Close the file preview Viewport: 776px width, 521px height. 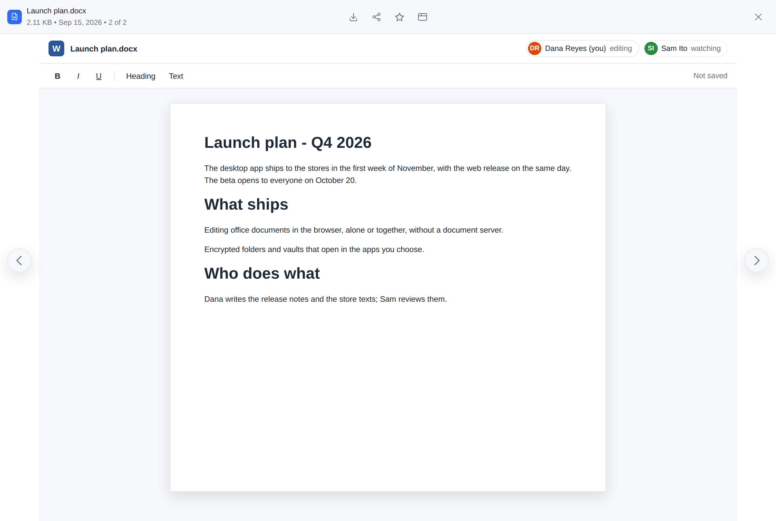(x=758, y=17)
